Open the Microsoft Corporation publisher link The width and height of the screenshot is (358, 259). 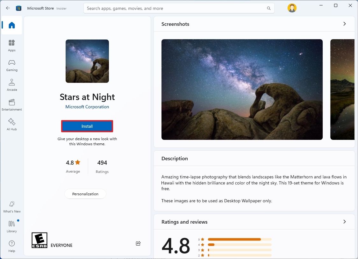pyautogui.click(x=87, y=107)
